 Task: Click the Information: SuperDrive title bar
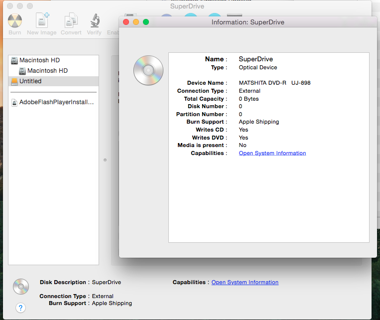click(248, 22)
